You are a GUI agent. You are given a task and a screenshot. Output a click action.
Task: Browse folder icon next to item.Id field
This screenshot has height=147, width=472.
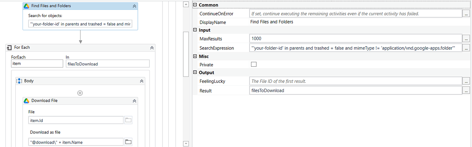coord(129,120)
